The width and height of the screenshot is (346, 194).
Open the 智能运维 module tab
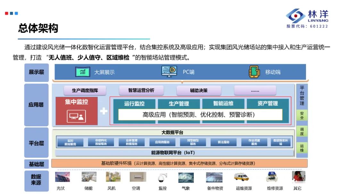[x=223, y=103]
